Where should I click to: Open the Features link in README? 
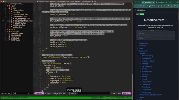click(142, 54)
